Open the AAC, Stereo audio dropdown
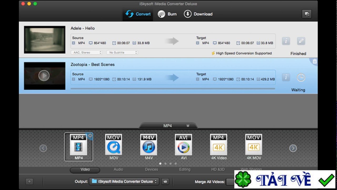Image resolution: width=337 pixels, height=190 pixels. point(87,53)
